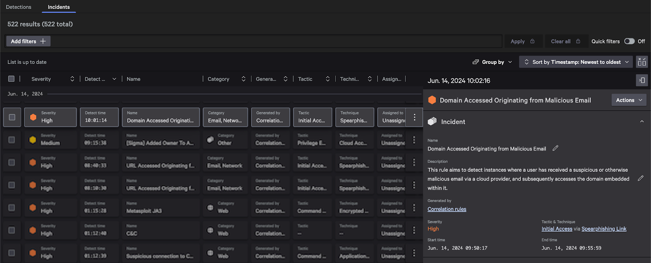Open the Correlation rules link
This screenshot has height=263, width=651.
coord(447,209)
